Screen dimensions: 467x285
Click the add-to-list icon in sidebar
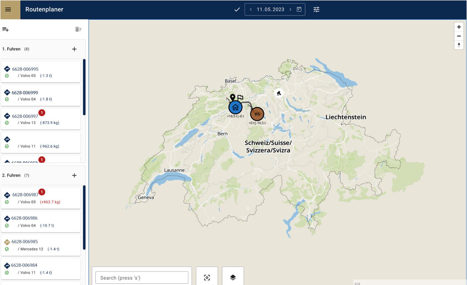pos(5,29)
